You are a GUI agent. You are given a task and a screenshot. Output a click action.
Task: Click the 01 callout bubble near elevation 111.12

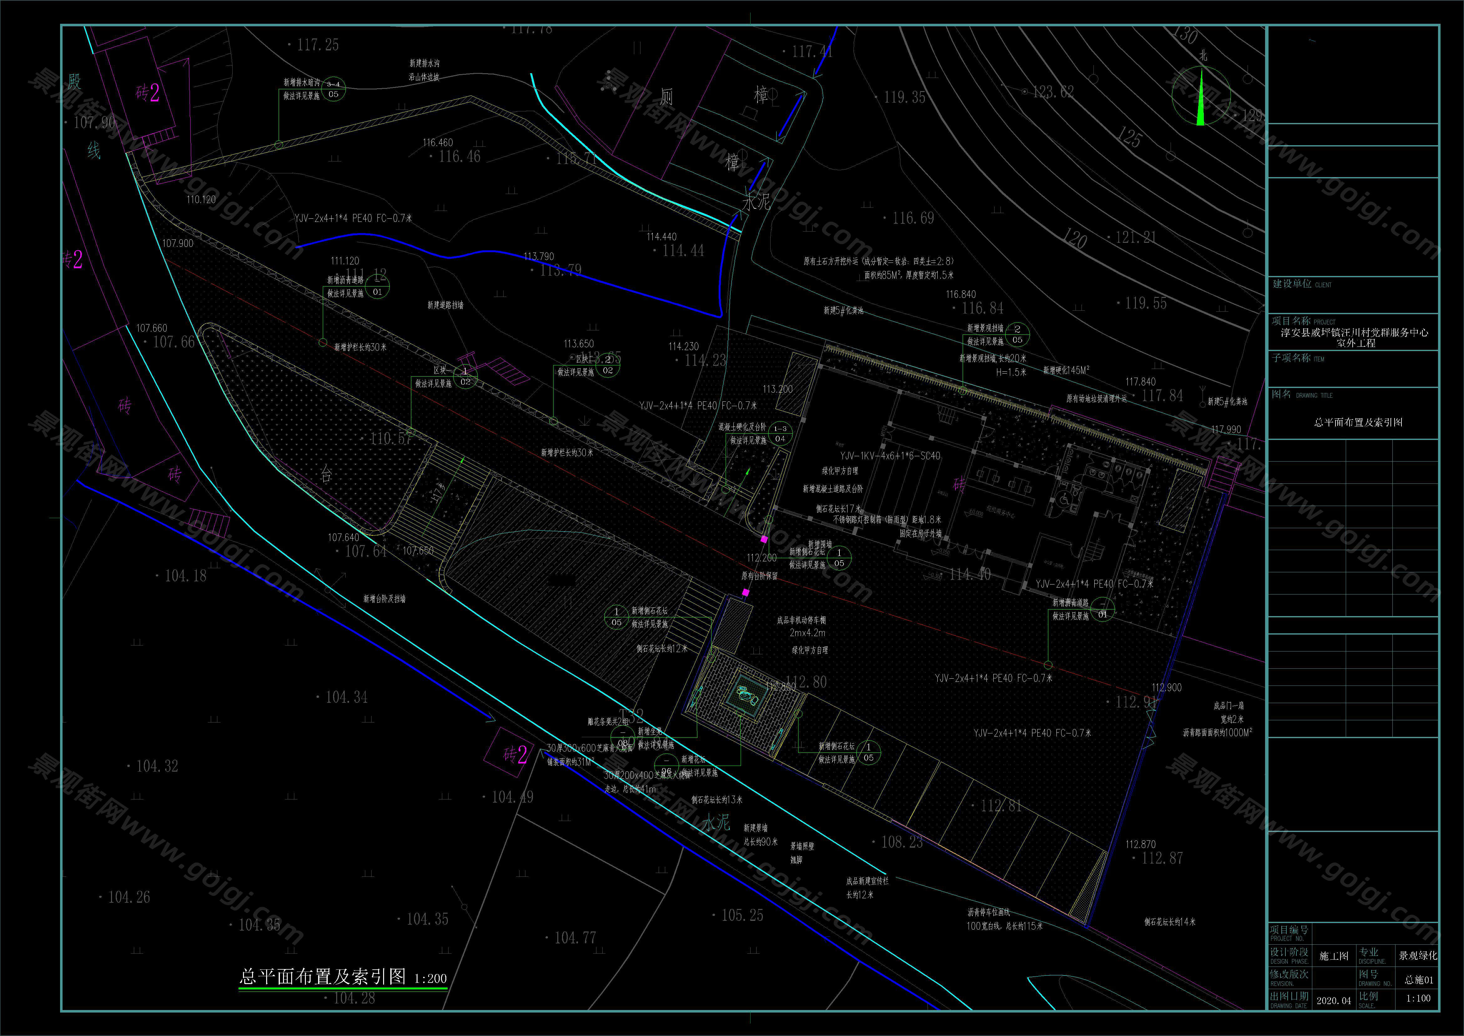point(377,286)
